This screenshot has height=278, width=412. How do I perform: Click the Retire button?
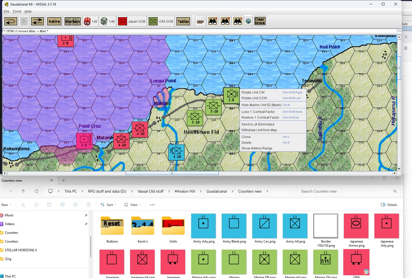54,21
